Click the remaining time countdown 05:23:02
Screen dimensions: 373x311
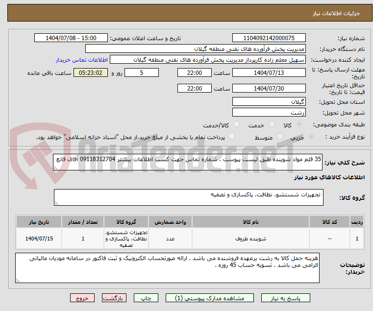click(91, 73)
